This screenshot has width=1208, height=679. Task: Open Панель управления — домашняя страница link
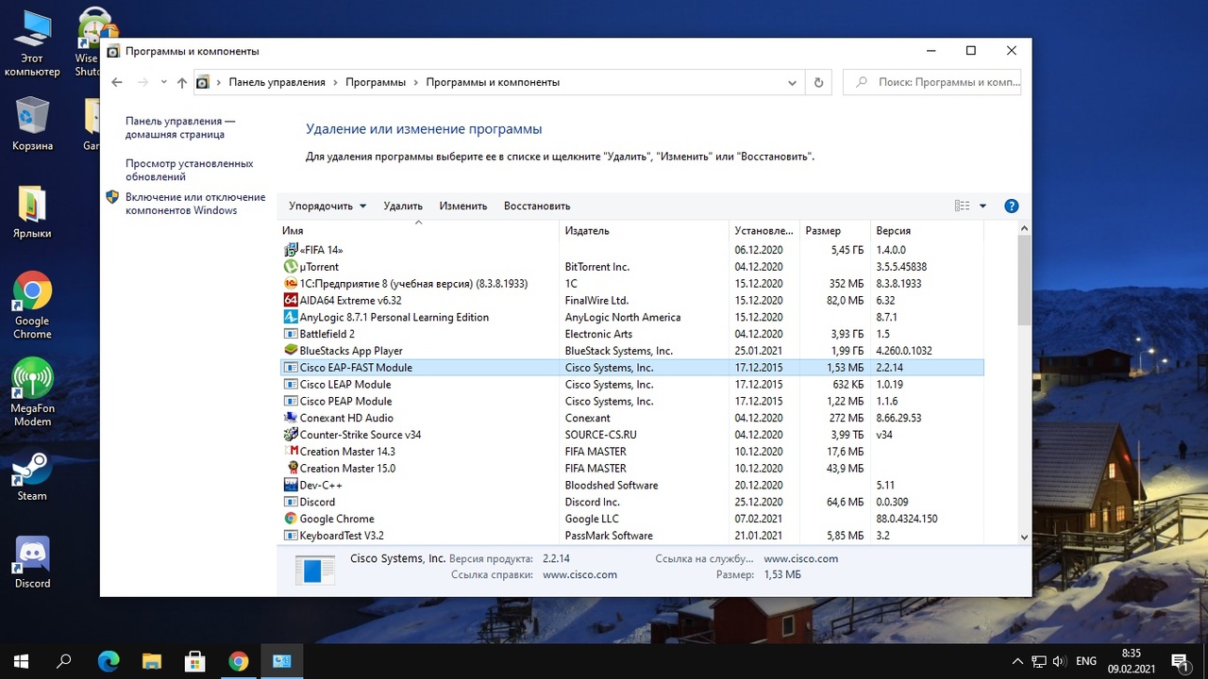click(180, 127)
